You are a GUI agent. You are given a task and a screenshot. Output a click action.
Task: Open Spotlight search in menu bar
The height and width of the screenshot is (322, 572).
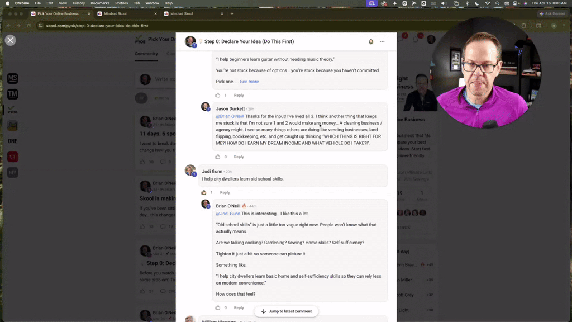click(497, 3)
